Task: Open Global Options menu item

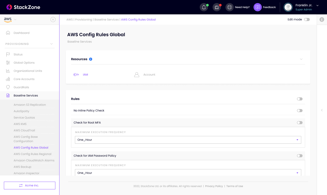Action: pos(24,63)
